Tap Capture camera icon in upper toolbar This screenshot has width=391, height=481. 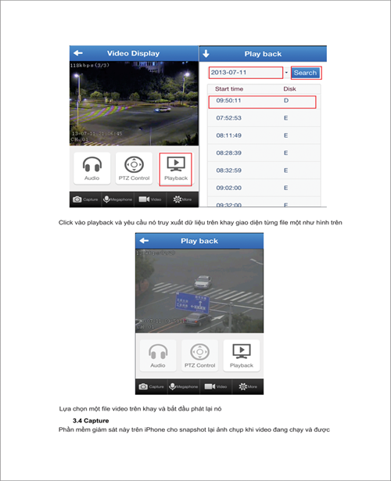point(85,199)
